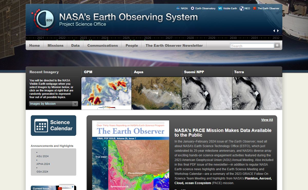Click the timeline left arrow
The width and height of the screenshot is (308, 190).
click(274, 31)
